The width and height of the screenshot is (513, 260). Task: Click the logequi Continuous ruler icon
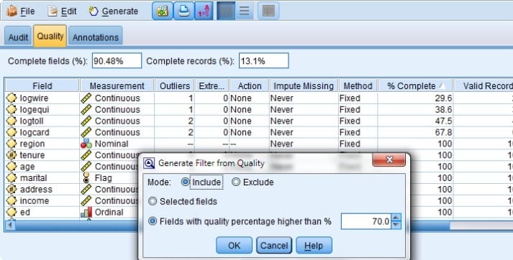86,109
